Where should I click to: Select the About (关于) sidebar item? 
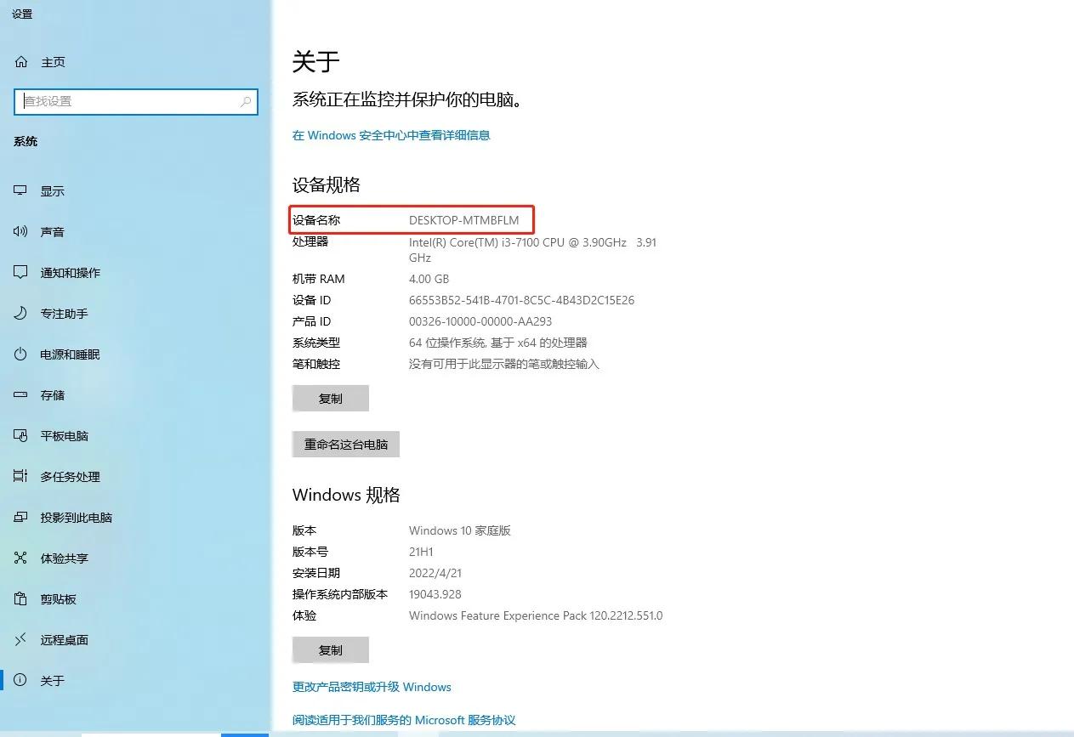[x=52, y=681]
